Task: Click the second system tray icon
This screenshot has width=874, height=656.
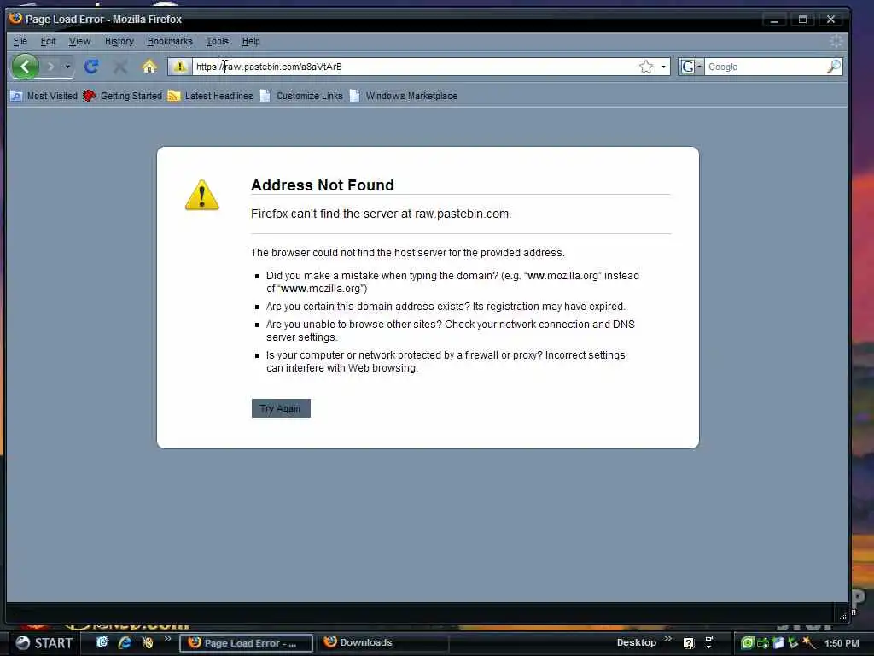Action: (x=763, y=643)
